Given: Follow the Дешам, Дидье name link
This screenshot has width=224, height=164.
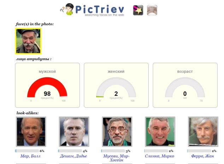Looking at the screenshot, I should (x=73, y=156).
